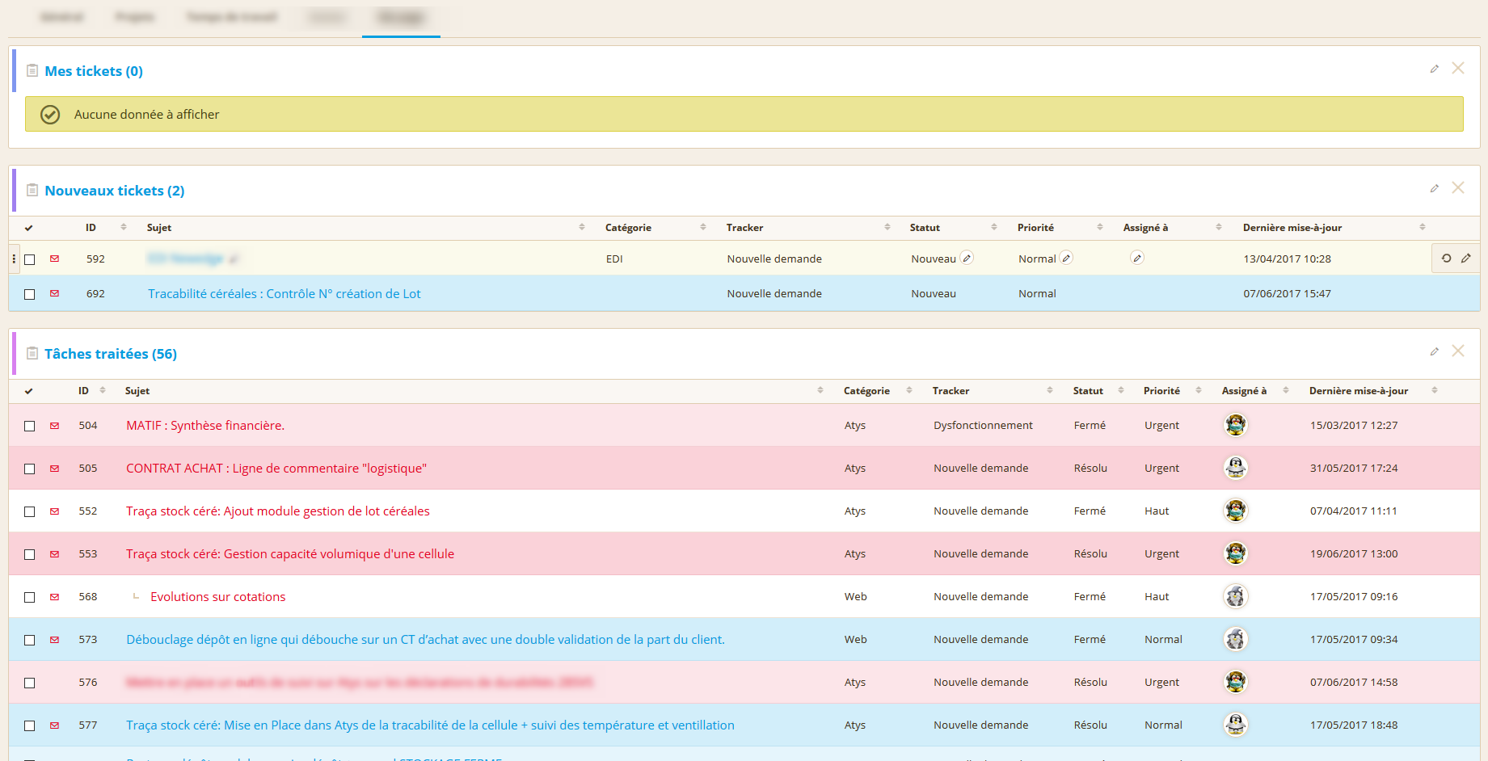Select all rows in the Nouveaux tickets table

coord(29,228)
